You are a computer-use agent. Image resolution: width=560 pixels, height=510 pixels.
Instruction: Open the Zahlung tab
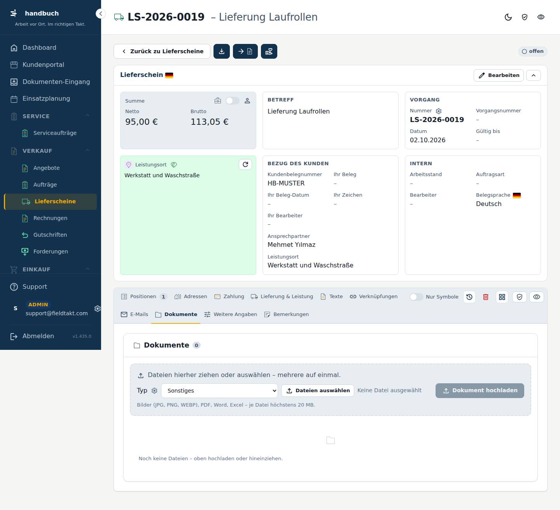229,297
